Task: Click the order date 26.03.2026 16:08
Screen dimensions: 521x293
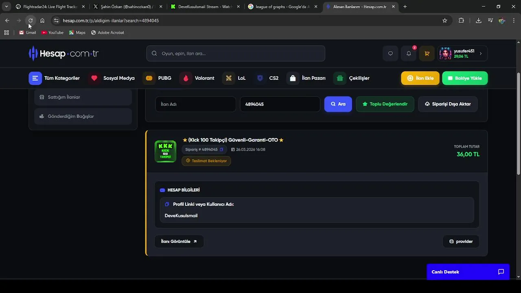Action: (248, 149)
